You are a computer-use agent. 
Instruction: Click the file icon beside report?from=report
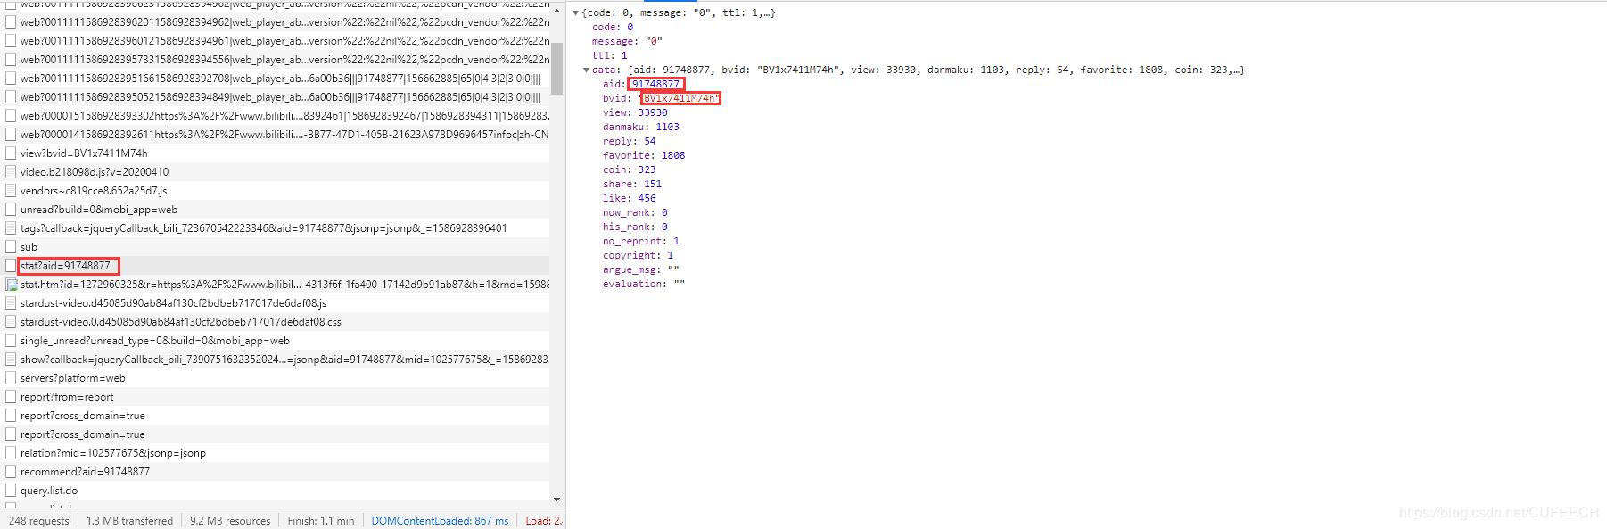(x=12, y=397)
